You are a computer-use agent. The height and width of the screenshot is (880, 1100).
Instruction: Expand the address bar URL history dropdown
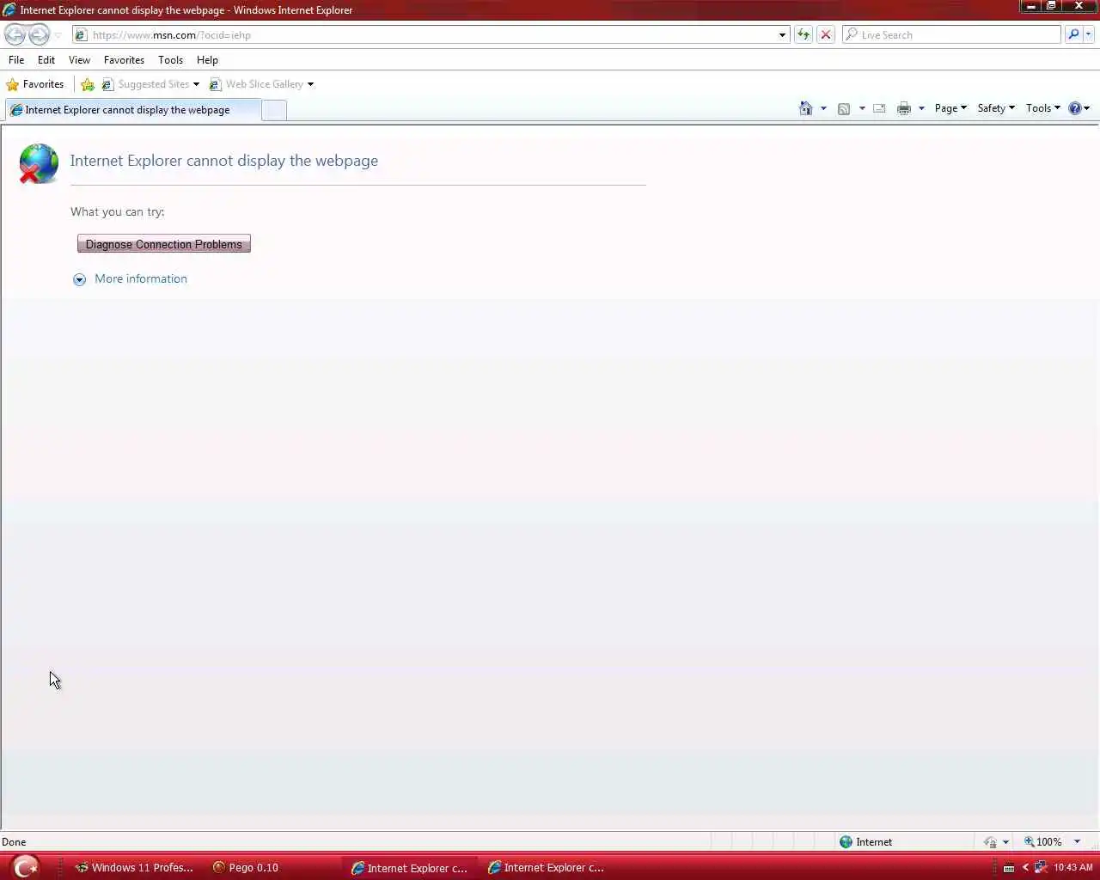click(x=782, y=35)
